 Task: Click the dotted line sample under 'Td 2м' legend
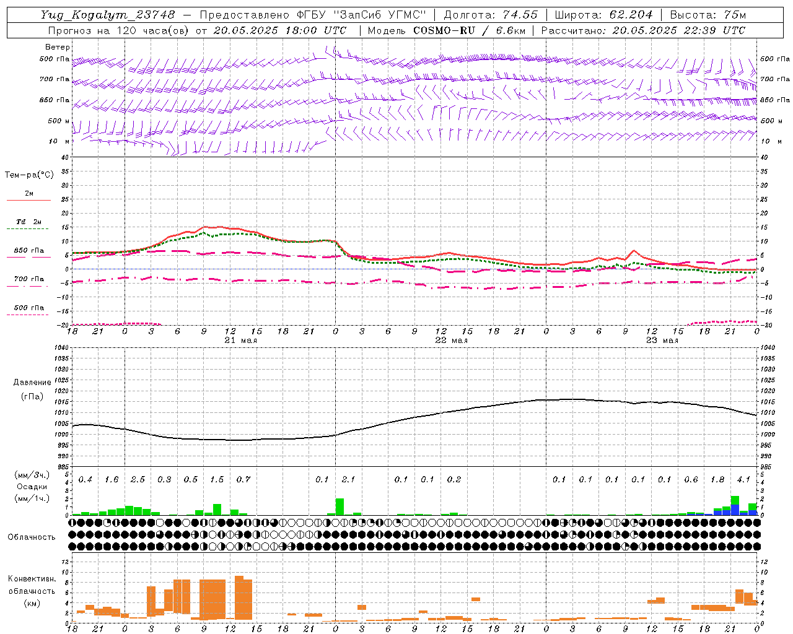tap(28, 229)
